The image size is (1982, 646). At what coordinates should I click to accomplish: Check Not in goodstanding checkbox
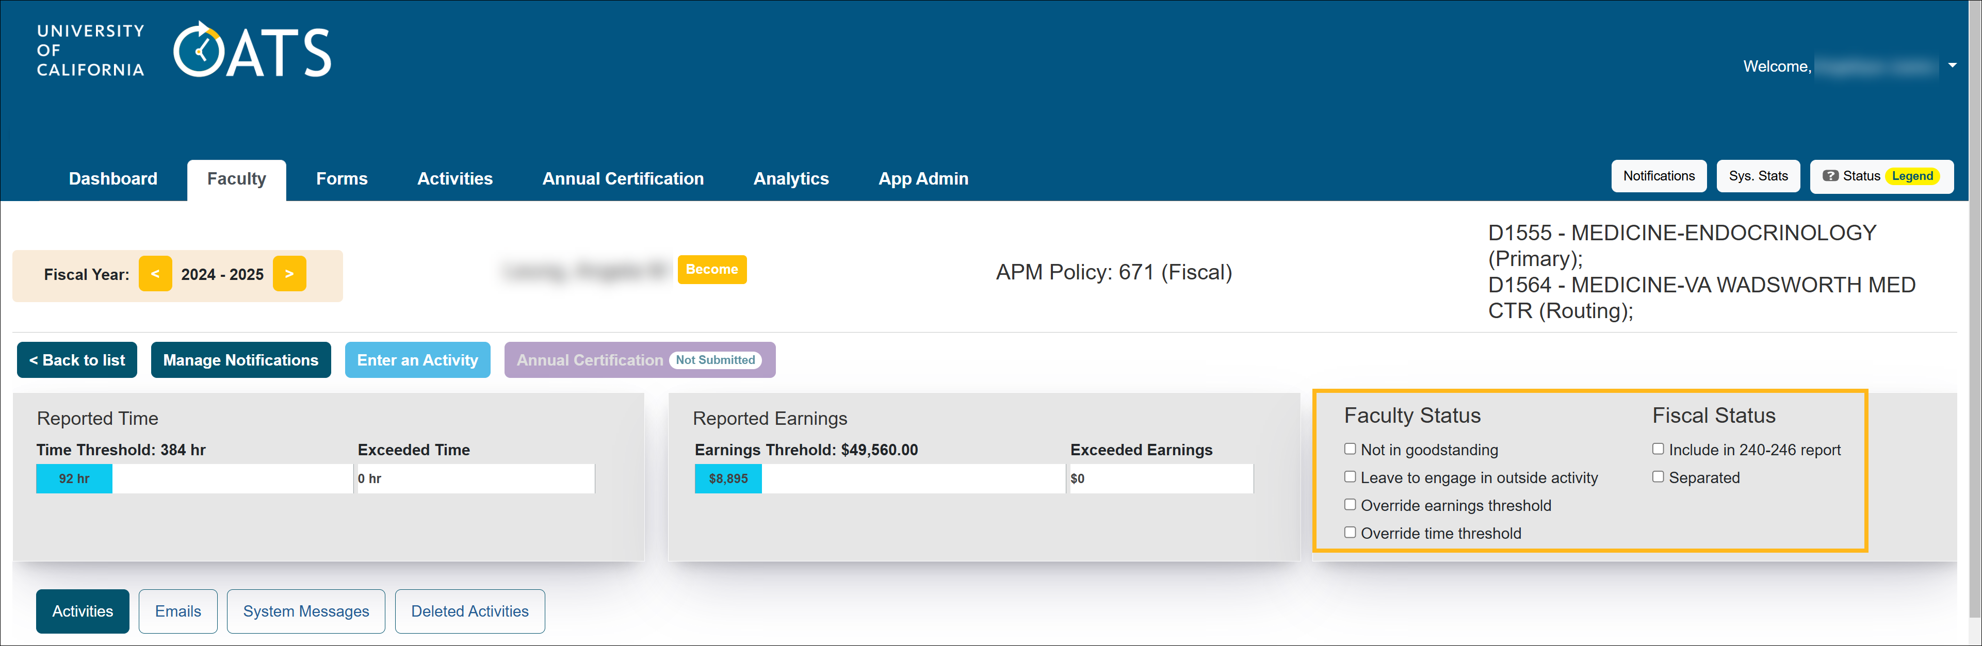[x=1350, y=449]
